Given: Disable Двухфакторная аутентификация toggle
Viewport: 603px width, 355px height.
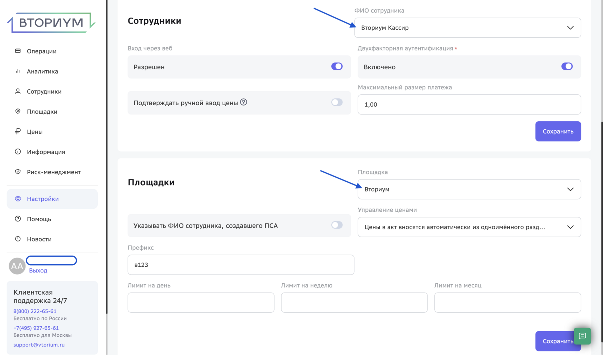Looking at the screenshot, I should [567, 66].
